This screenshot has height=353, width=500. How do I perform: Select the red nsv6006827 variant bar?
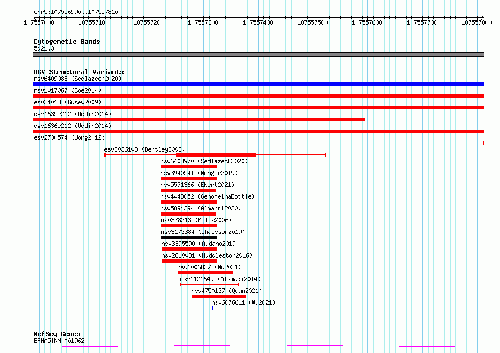coord(206,273)
